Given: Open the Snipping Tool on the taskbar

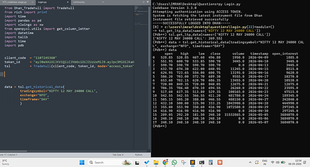Looking at the screenshot, I should 183,163.
